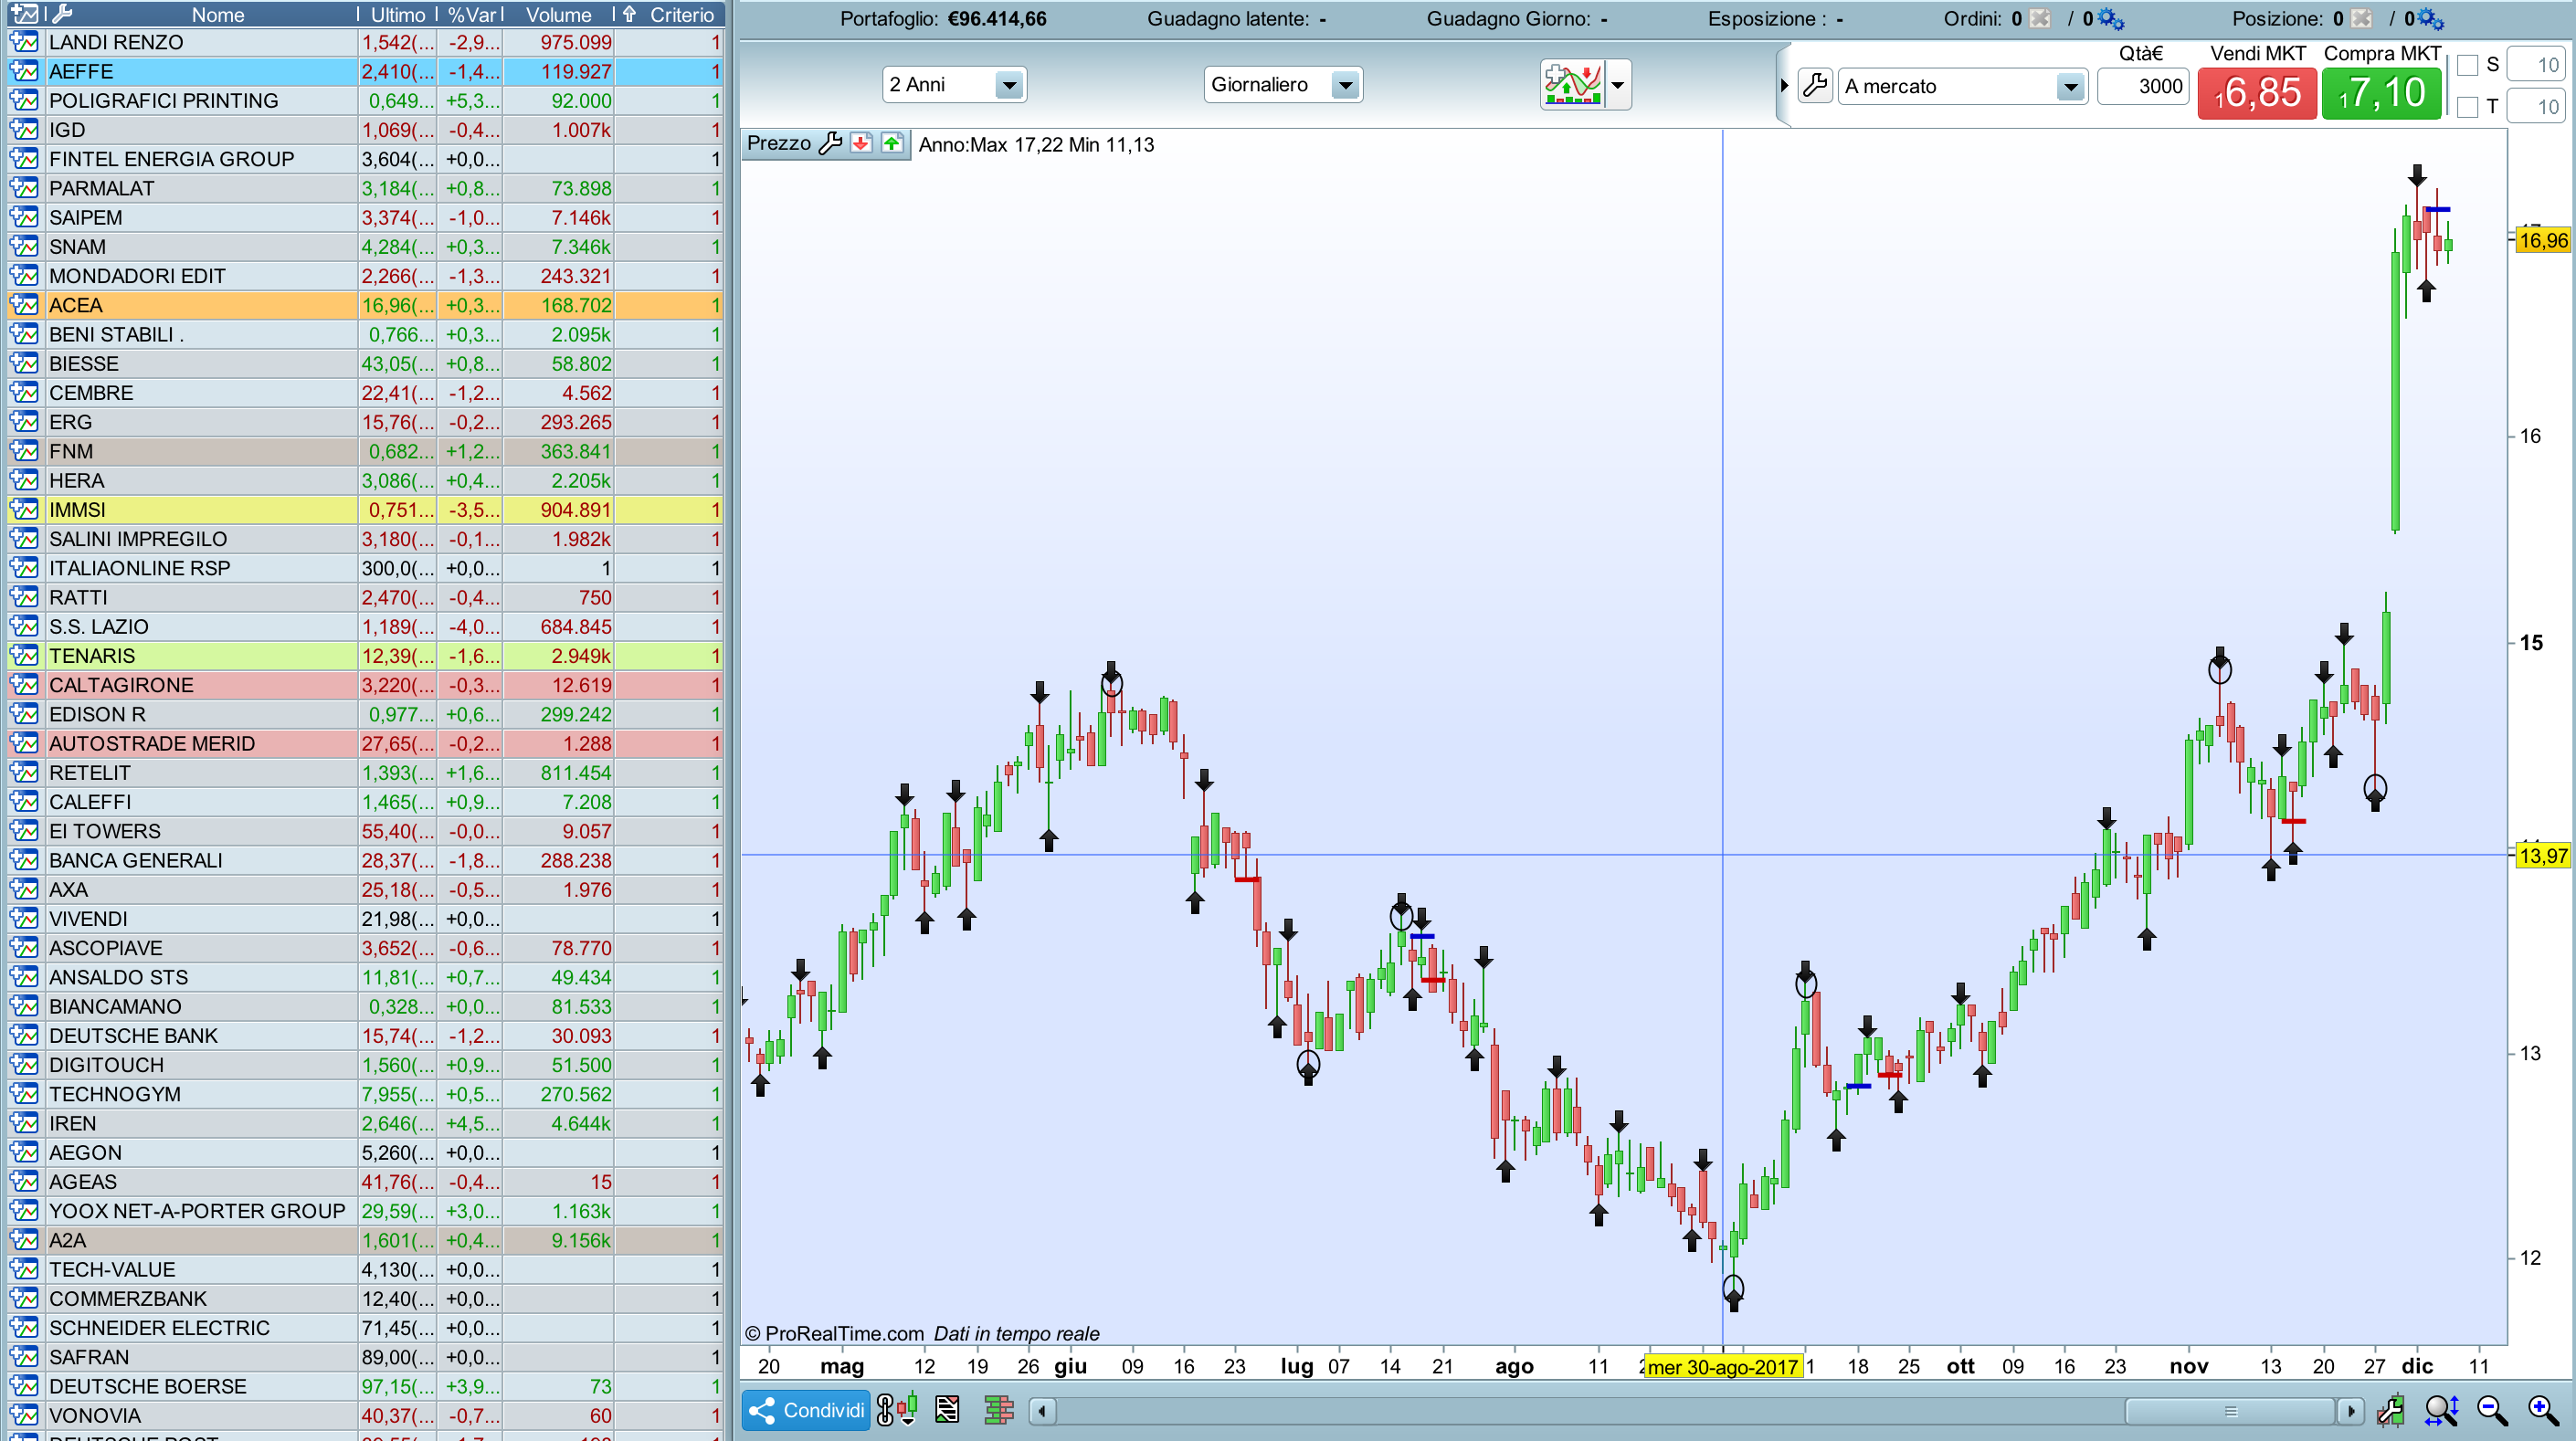Zoom in the chart
The image size is (2576, 1441).
click(2543, 1411)
